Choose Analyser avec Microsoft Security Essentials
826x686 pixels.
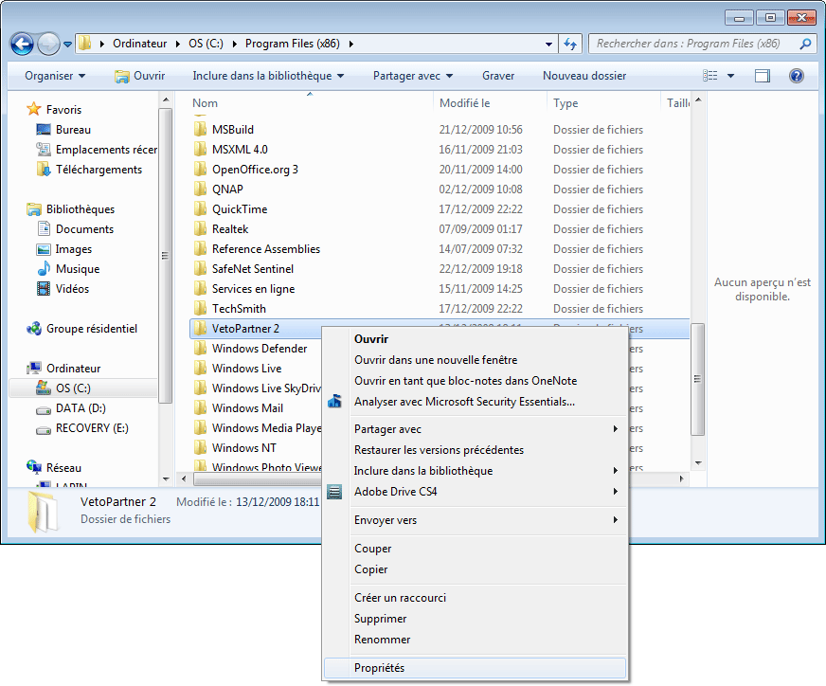tap(476, 402)
